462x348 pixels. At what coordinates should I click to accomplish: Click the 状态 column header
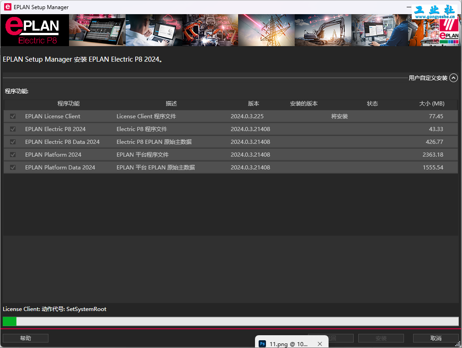pos(372,103)
